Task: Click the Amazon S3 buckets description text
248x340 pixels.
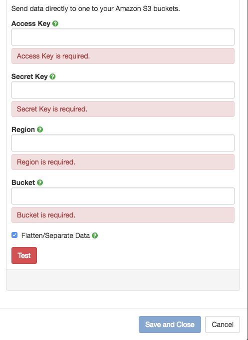Action: click(x=96, y=8)
